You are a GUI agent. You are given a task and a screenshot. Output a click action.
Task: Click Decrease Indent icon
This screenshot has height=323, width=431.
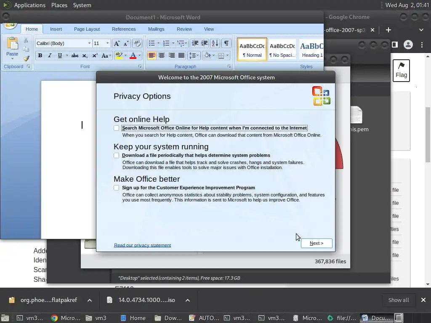tap(195, 43)
